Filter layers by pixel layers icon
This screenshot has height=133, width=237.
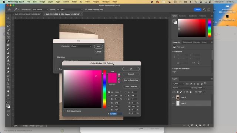click(187, 84)
